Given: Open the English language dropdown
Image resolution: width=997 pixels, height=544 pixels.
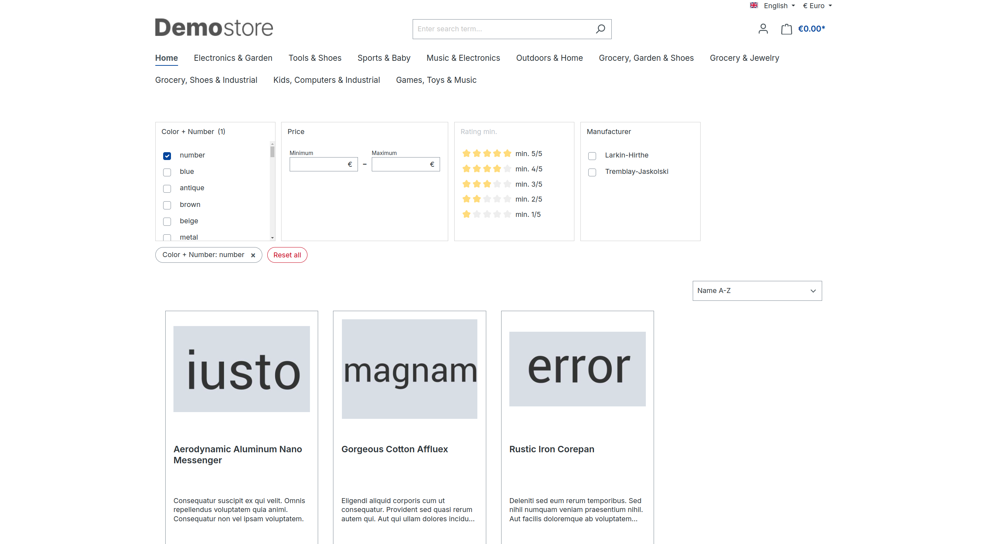Looking at the screenshot, I should coord(779,6).
